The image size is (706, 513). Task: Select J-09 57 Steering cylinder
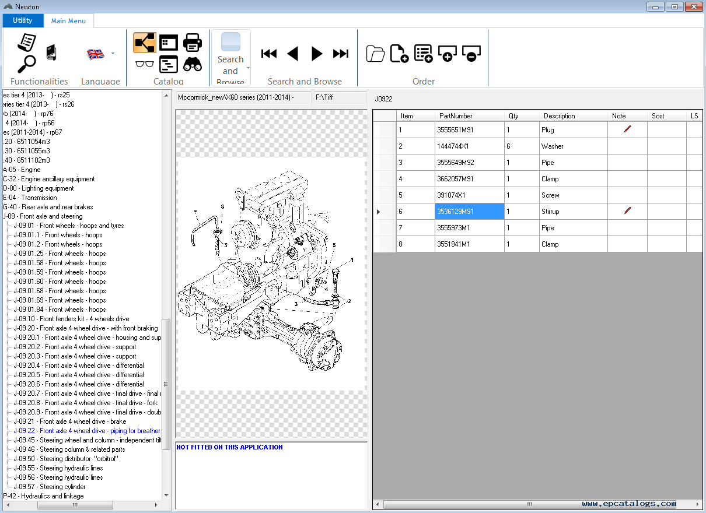(50, 487)
